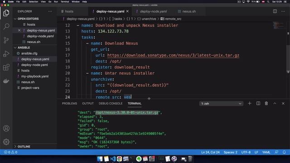The image size is (290, 163).
Task: Open the Run and Debug view
Action: tap(6, 54)
